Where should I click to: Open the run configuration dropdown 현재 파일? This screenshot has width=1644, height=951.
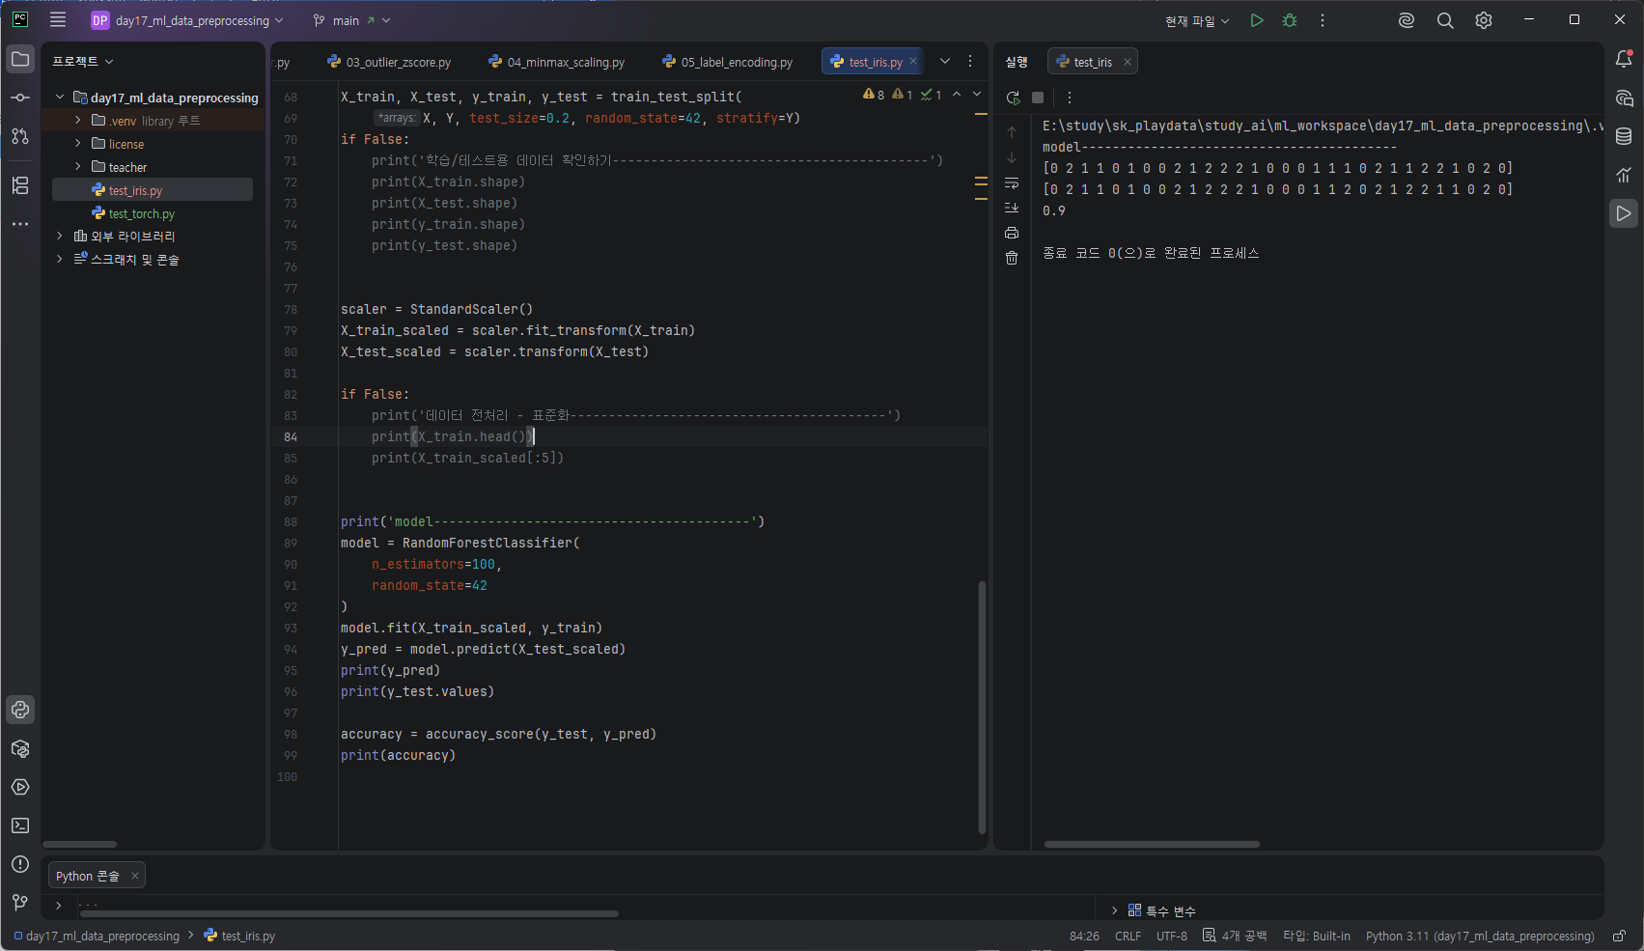click(x=1197, y=20)
